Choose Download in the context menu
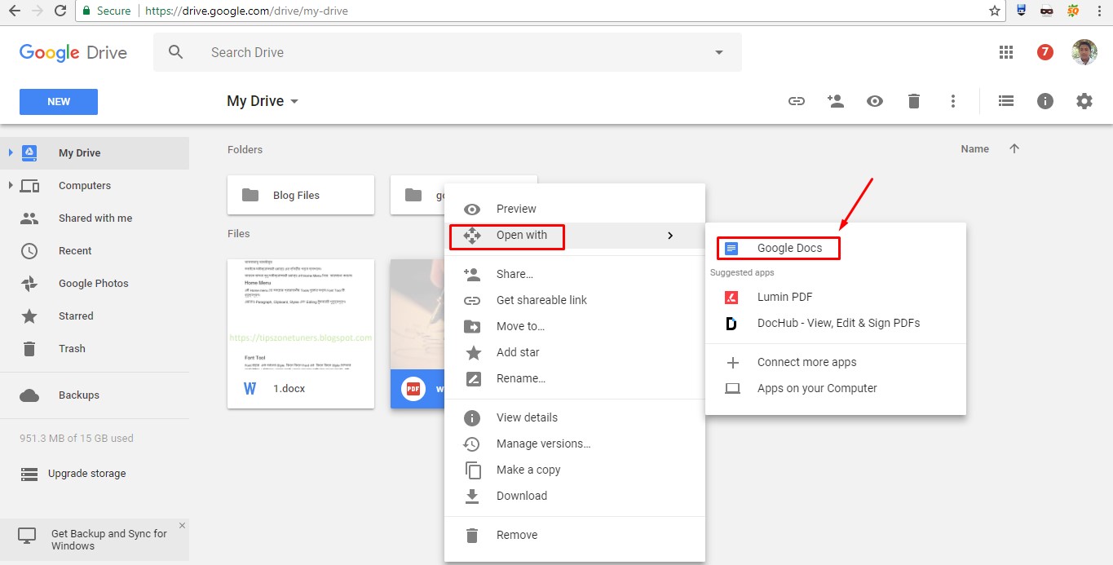 pyautogui.click(x=575, y=496)
